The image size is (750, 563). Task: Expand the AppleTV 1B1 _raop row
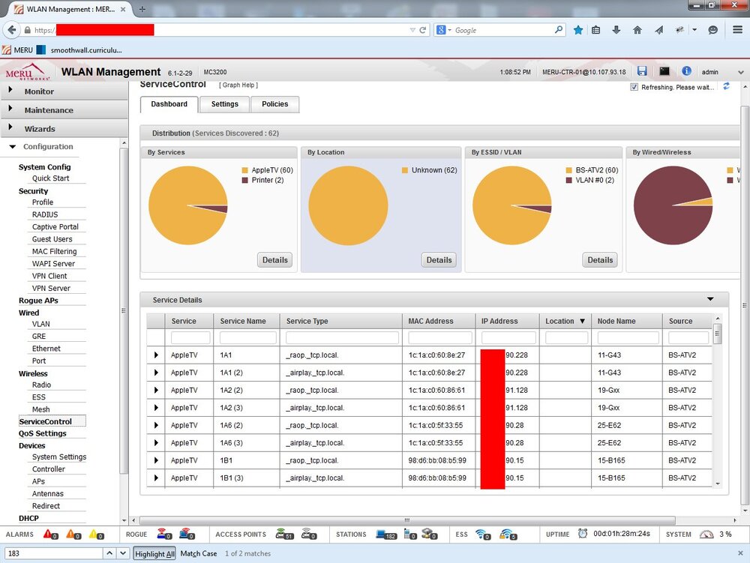pos(156,460)
